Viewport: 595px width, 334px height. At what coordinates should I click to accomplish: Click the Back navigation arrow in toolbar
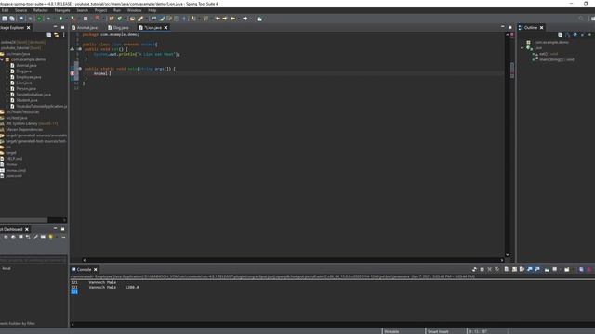pyautogui.click(x=233, y=19)
